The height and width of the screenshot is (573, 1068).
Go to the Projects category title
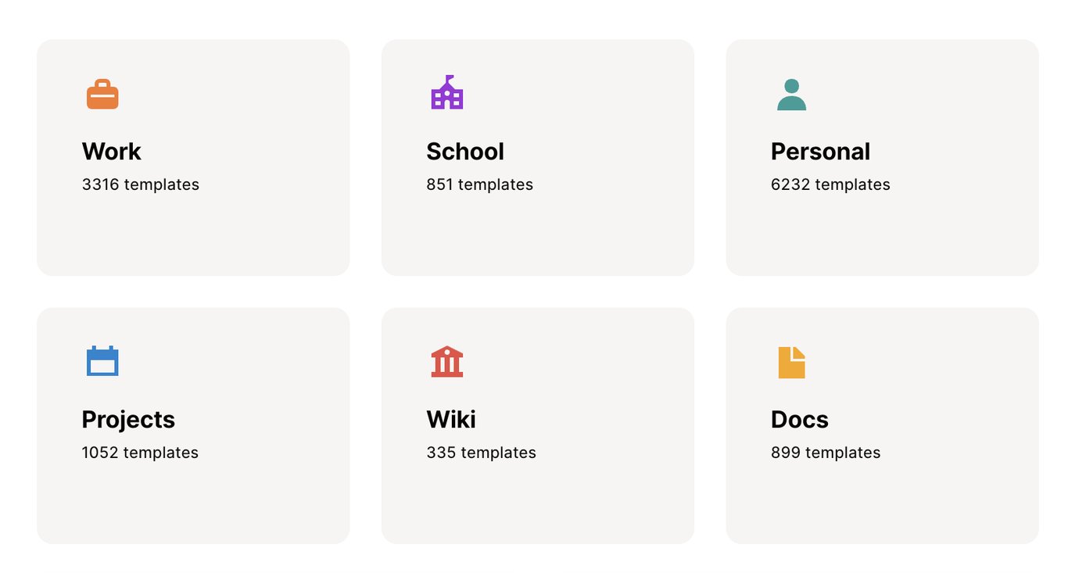click(x=128, y=420)
